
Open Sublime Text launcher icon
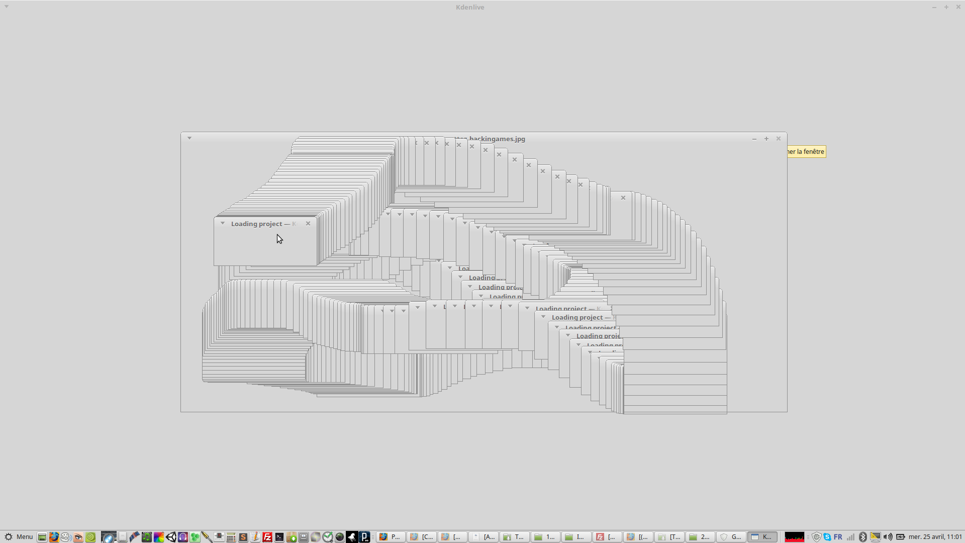click(243, 537)
